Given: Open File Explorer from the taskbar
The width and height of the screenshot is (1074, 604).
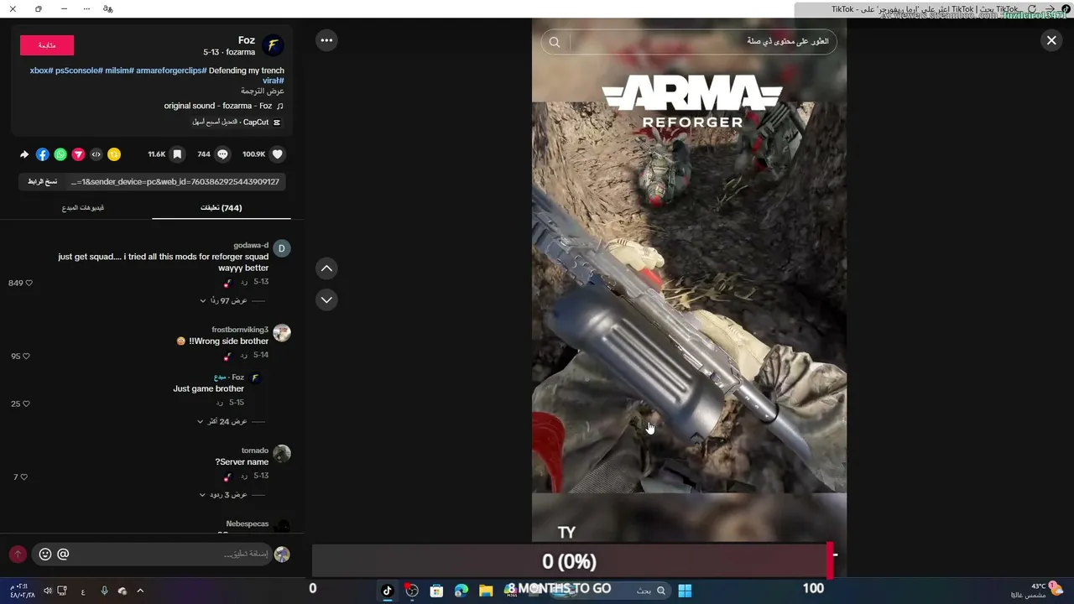Looking at the screenshot, I should (x=486, y=591).
